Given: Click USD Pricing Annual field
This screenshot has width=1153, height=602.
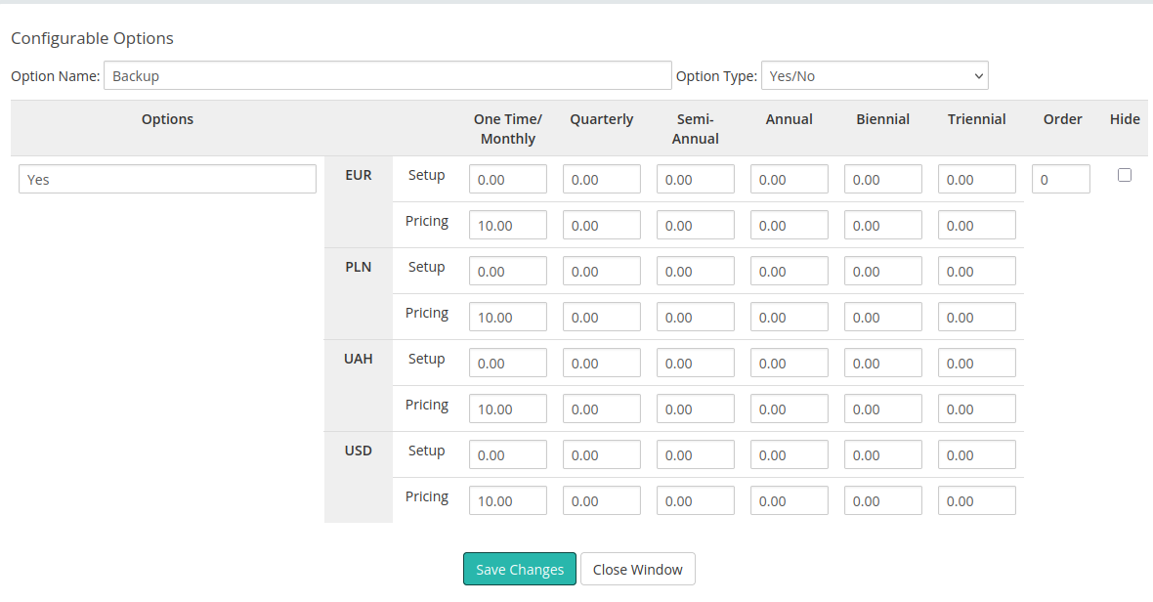Looking at the screenshot, I should 789,501.
